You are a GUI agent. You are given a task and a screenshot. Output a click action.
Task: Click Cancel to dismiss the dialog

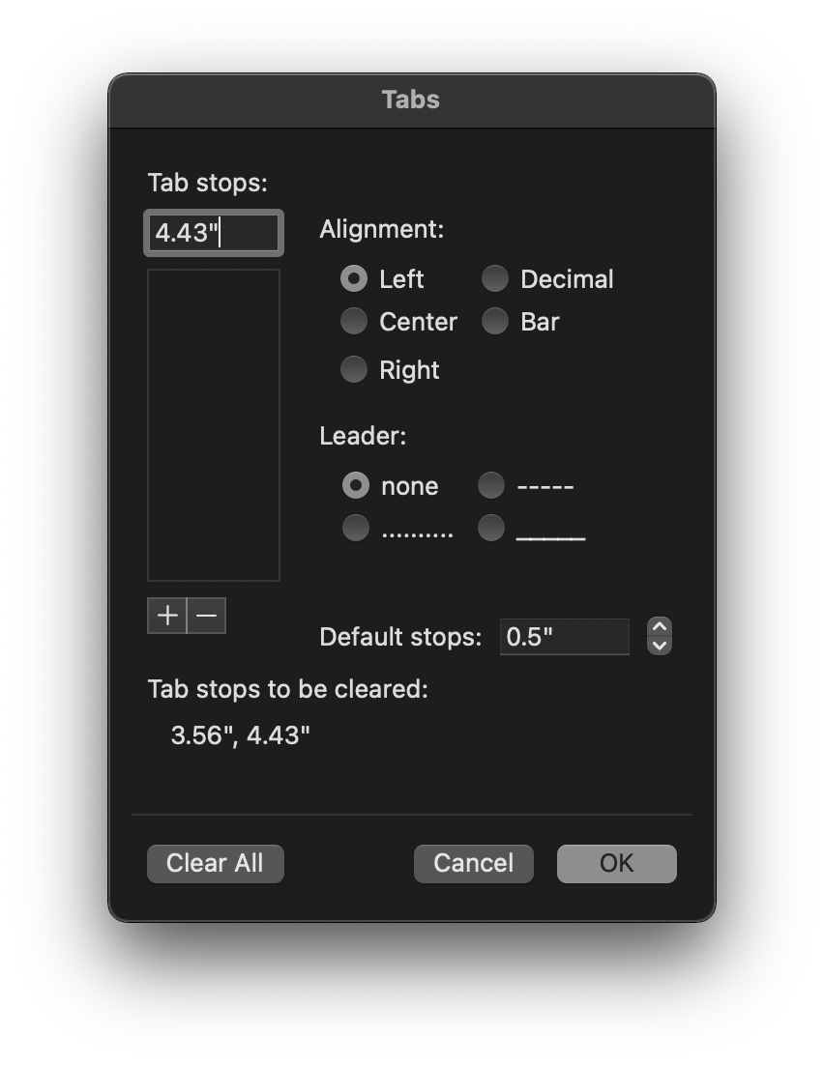[x=473, y=863]
